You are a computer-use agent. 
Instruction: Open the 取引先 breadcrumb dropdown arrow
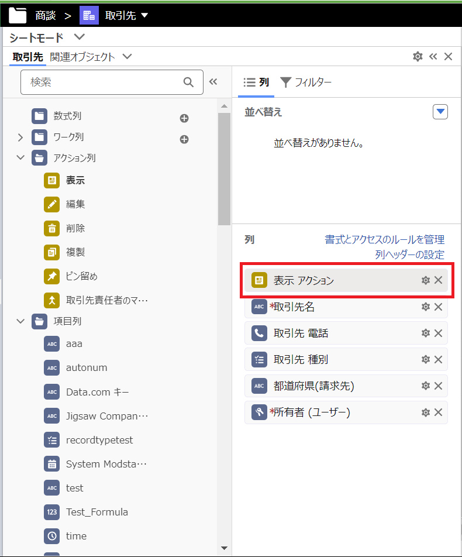[x=144, y=15]
